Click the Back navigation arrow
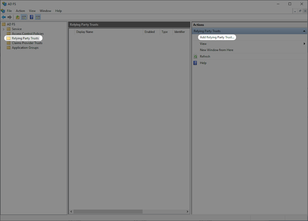308x221 pixels. [4, 17]
